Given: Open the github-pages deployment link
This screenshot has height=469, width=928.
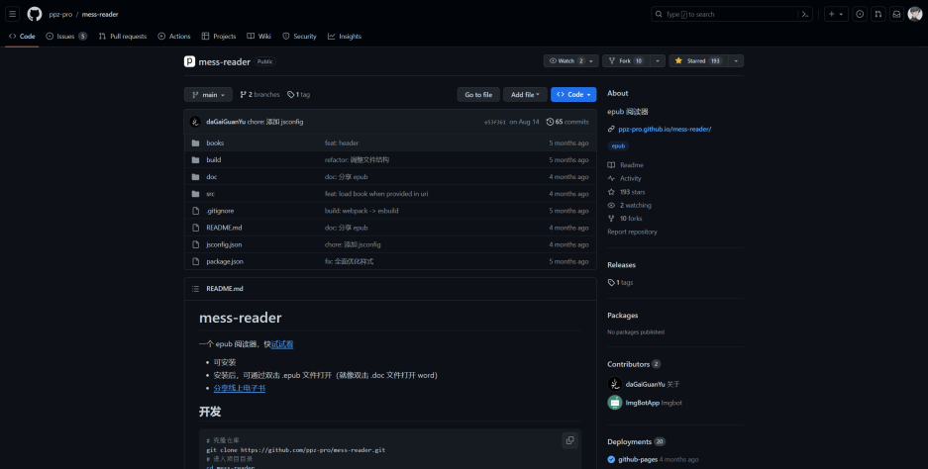Looking at the screenshot, I should (x=638, y=459).
